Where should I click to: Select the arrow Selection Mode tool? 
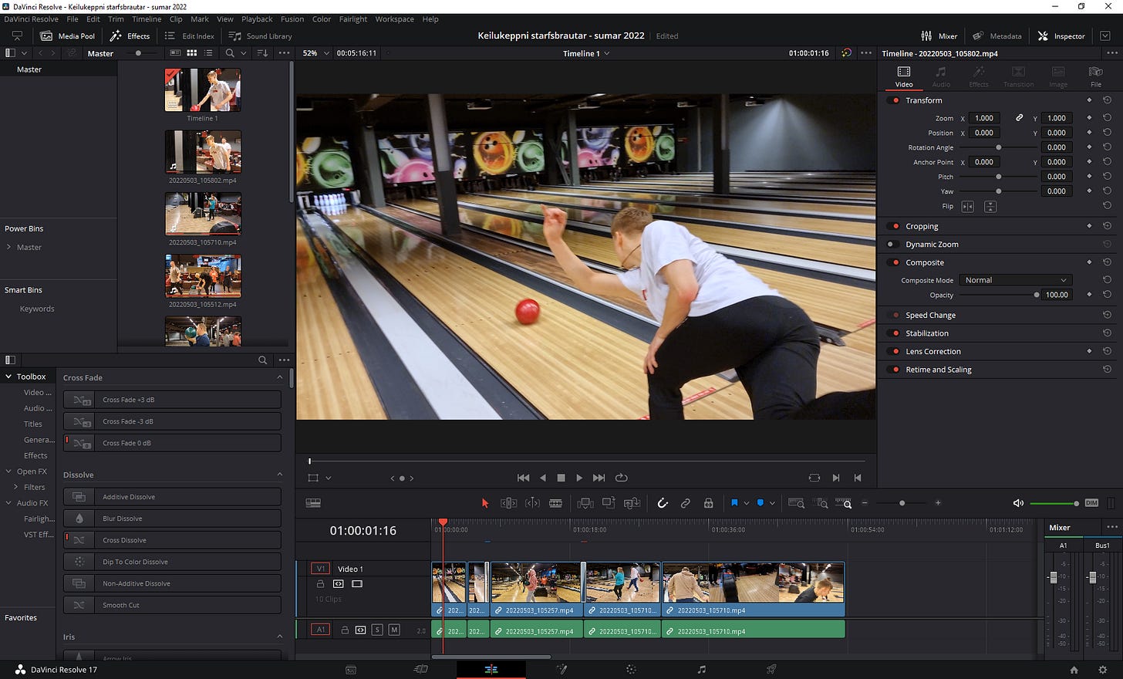tap(485, 503)
